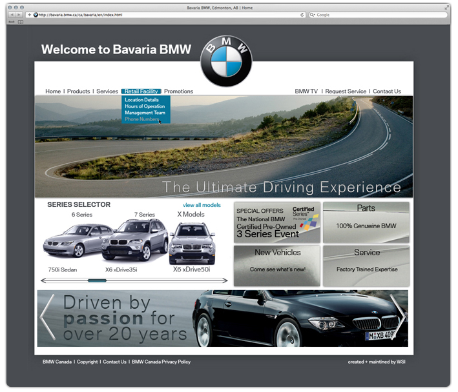Image resolution: width=458 pixels, height=392 pixels.
Task: Click the Certified Series logo
Action: tap(306, 219)
